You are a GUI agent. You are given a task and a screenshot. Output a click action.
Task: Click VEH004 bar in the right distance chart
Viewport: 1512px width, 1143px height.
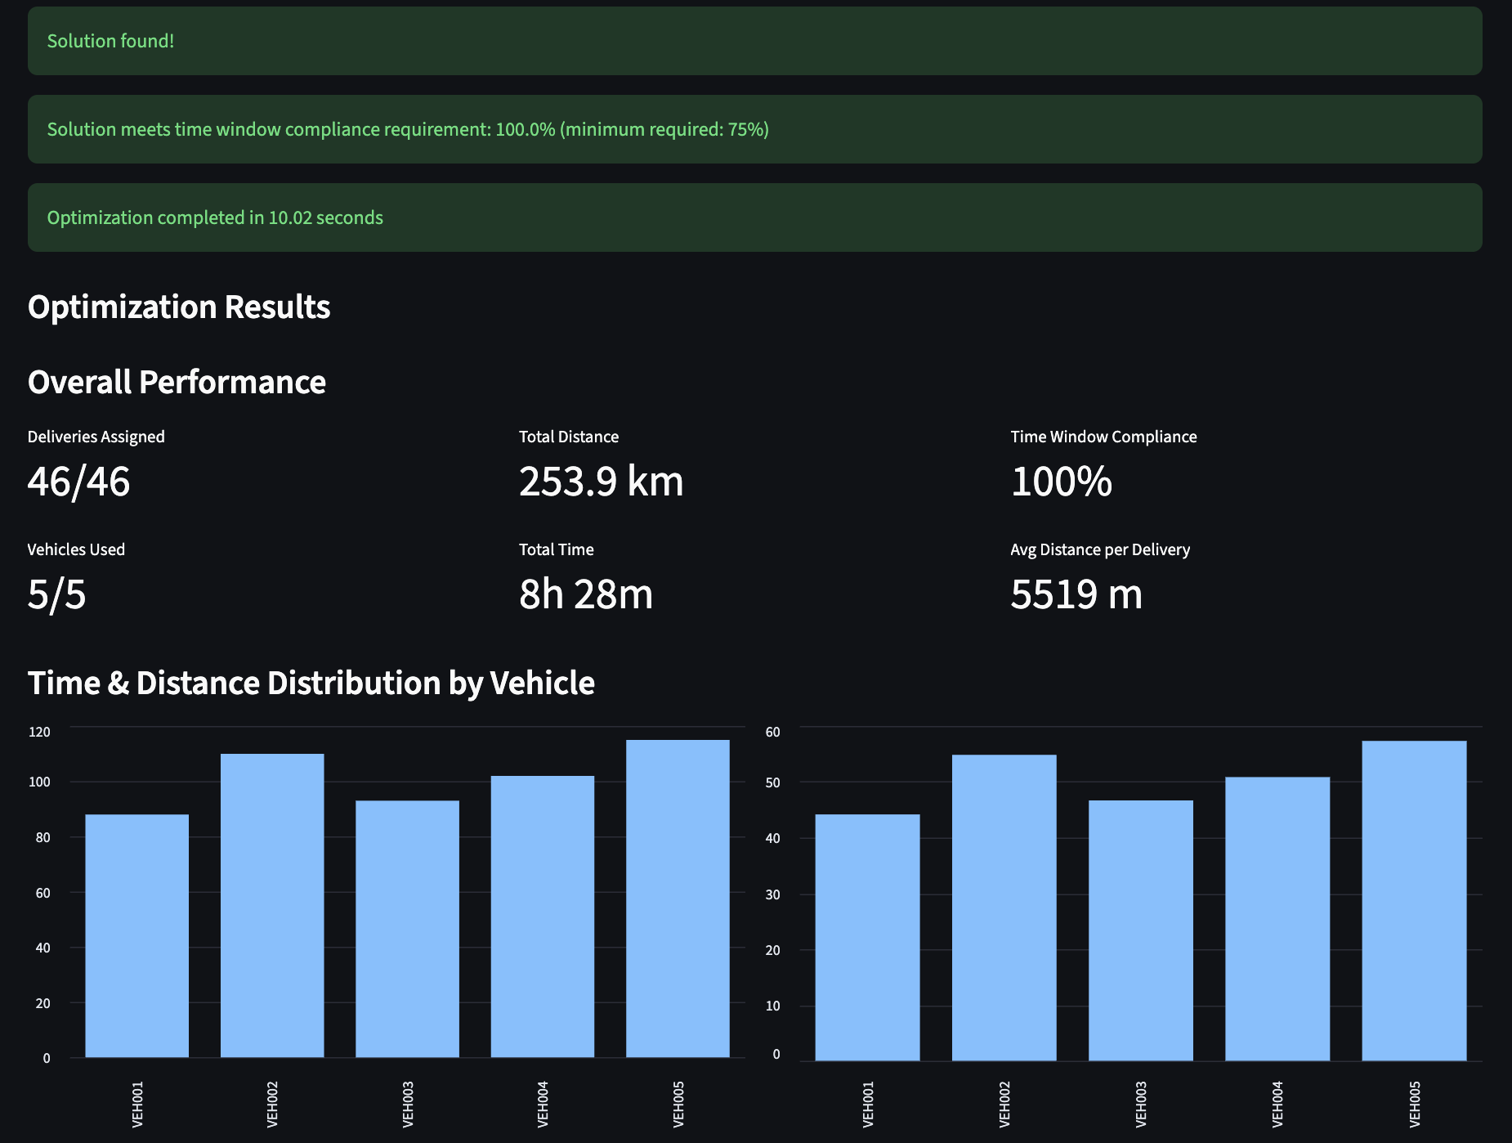tap(1277, 919)
